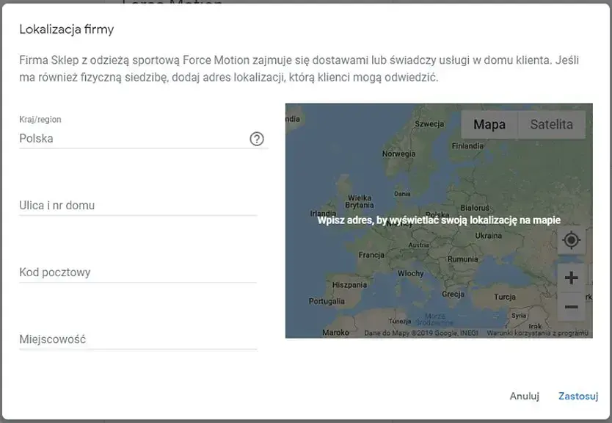Viewport: 612px width, 423px height.
Task: Click Hiszpania on the map
Action: pos(349,284)
